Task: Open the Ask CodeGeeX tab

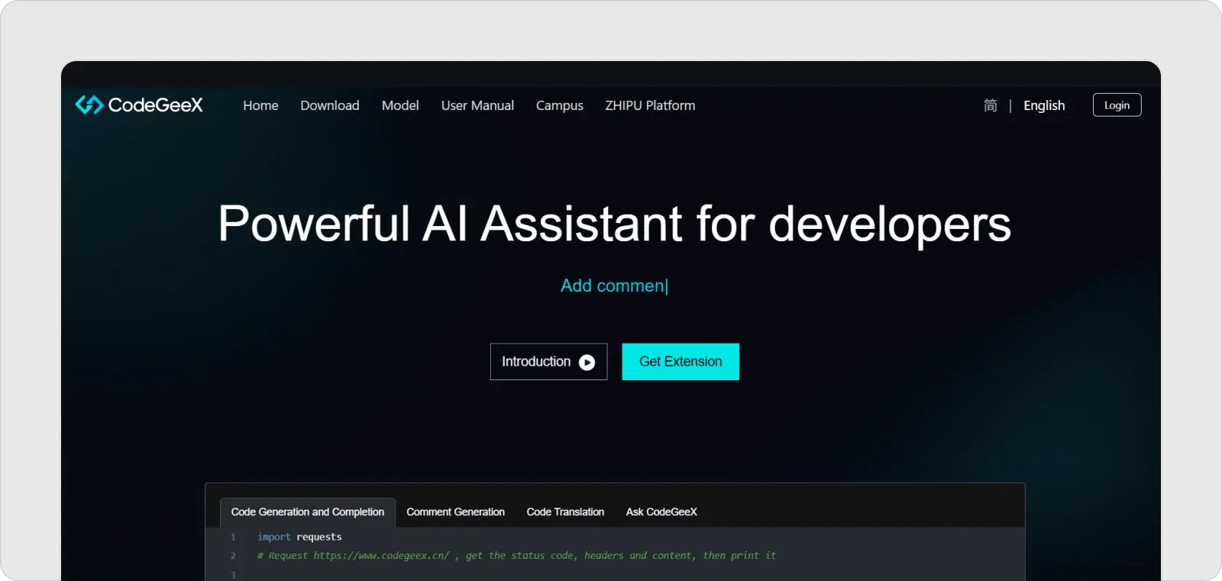Action: pos(661,512)
